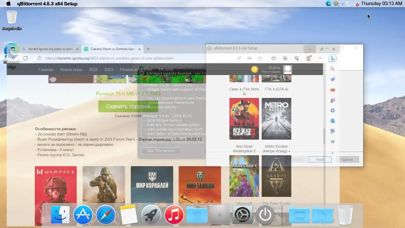Open 2023 games menu item
The width and height of the screenshot is (405, 228).
pyautogui.click(x=109, y=70)
